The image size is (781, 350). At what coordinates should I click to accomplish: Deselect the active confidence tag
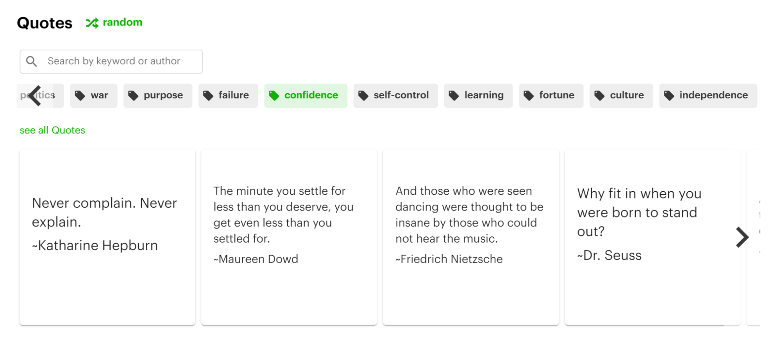pos(306,95)
